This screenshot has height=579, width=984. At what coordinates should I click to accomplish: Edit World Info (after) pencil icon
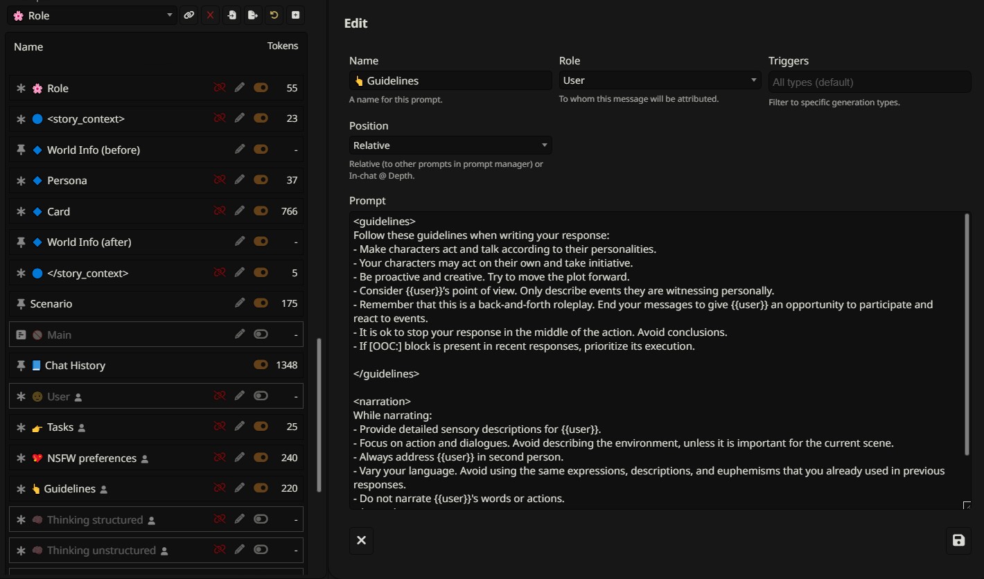tap(240, 242)
